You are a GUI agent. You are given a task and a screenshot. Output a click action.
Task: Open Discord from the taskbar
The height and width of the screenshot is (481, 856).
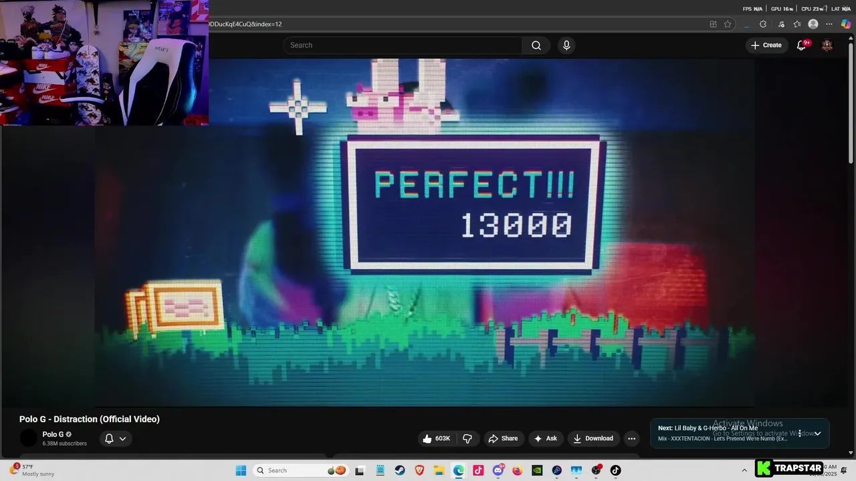click(x=498, y=470)
